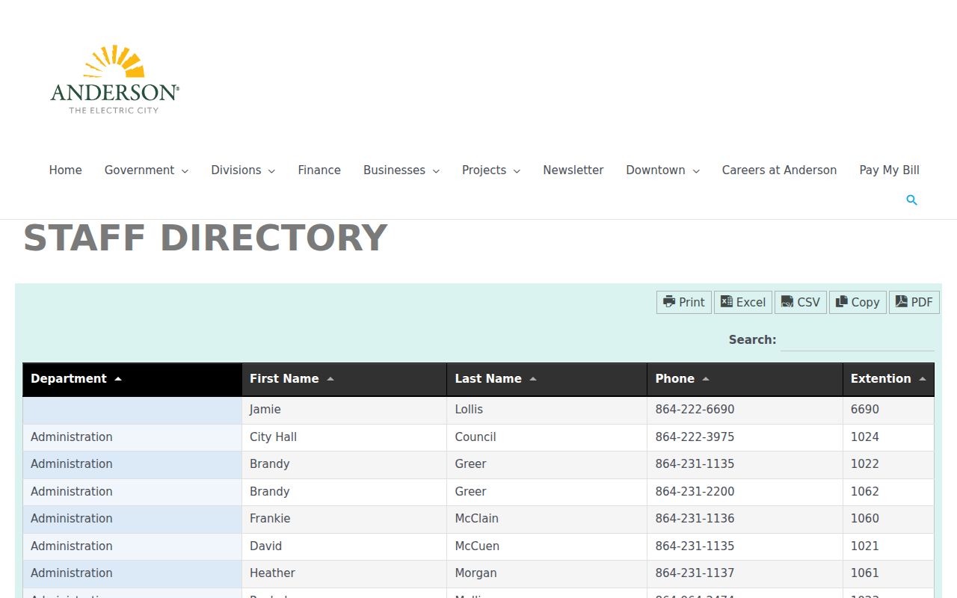Expand the Projects menu chevron
Viewport: 957px width, 598px height.
tap(517, 171)
